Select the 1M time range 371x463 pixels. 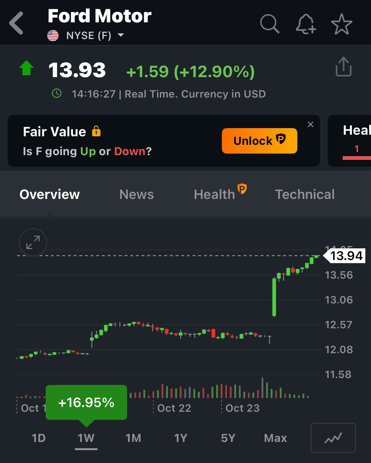pos(133,438)
